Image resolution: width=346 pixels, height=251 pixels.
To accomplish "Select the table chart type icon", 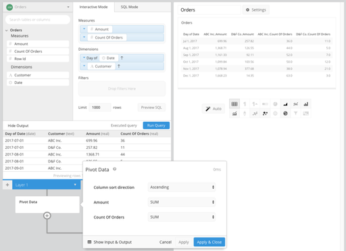I will (x=234, y=104).
